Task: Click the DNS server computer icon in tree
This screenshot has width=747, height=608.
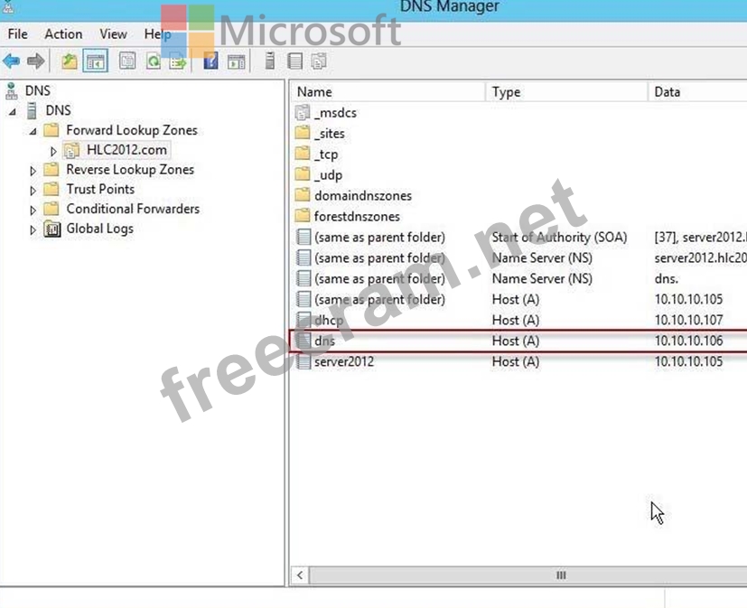Action: point(32,110)
